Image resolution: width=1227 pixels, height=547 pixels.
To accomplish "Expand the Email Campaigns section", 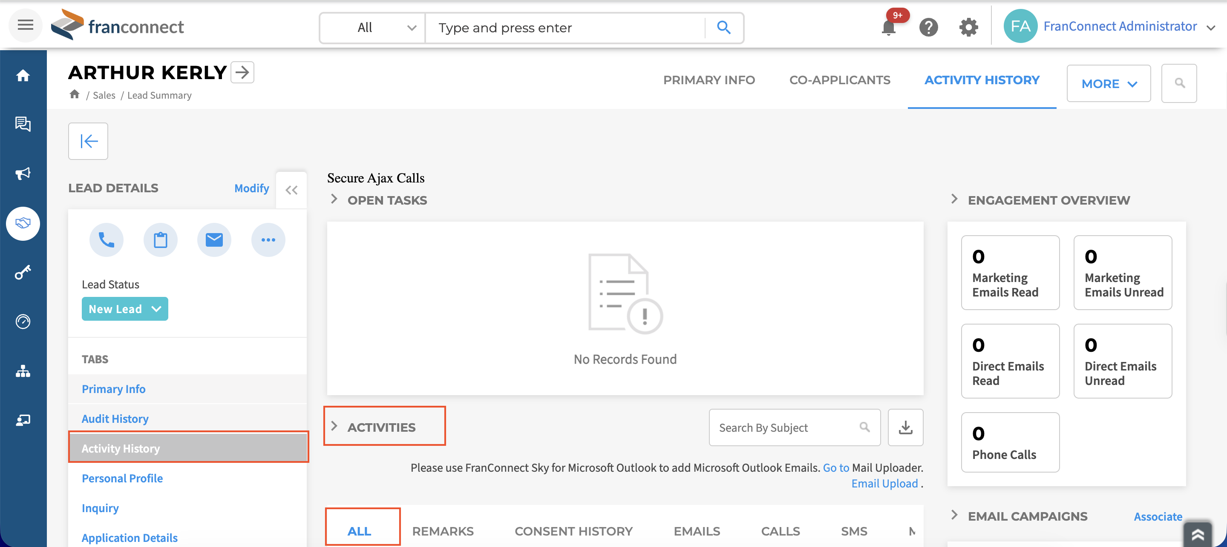I will tap(954, 515).
